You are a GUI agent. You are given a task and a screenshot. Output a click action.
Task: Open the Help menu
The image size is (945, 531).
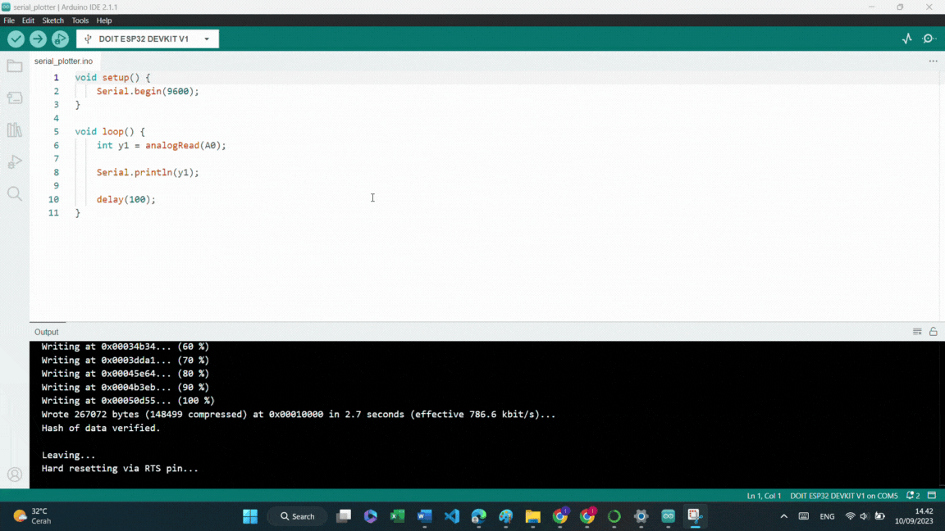104,20
